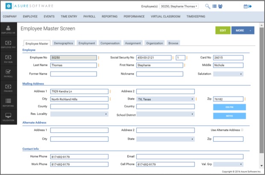This screenshot has width=265, height=175.
Task: Click the logout arrow icon
Action: [x=250, y=6]
